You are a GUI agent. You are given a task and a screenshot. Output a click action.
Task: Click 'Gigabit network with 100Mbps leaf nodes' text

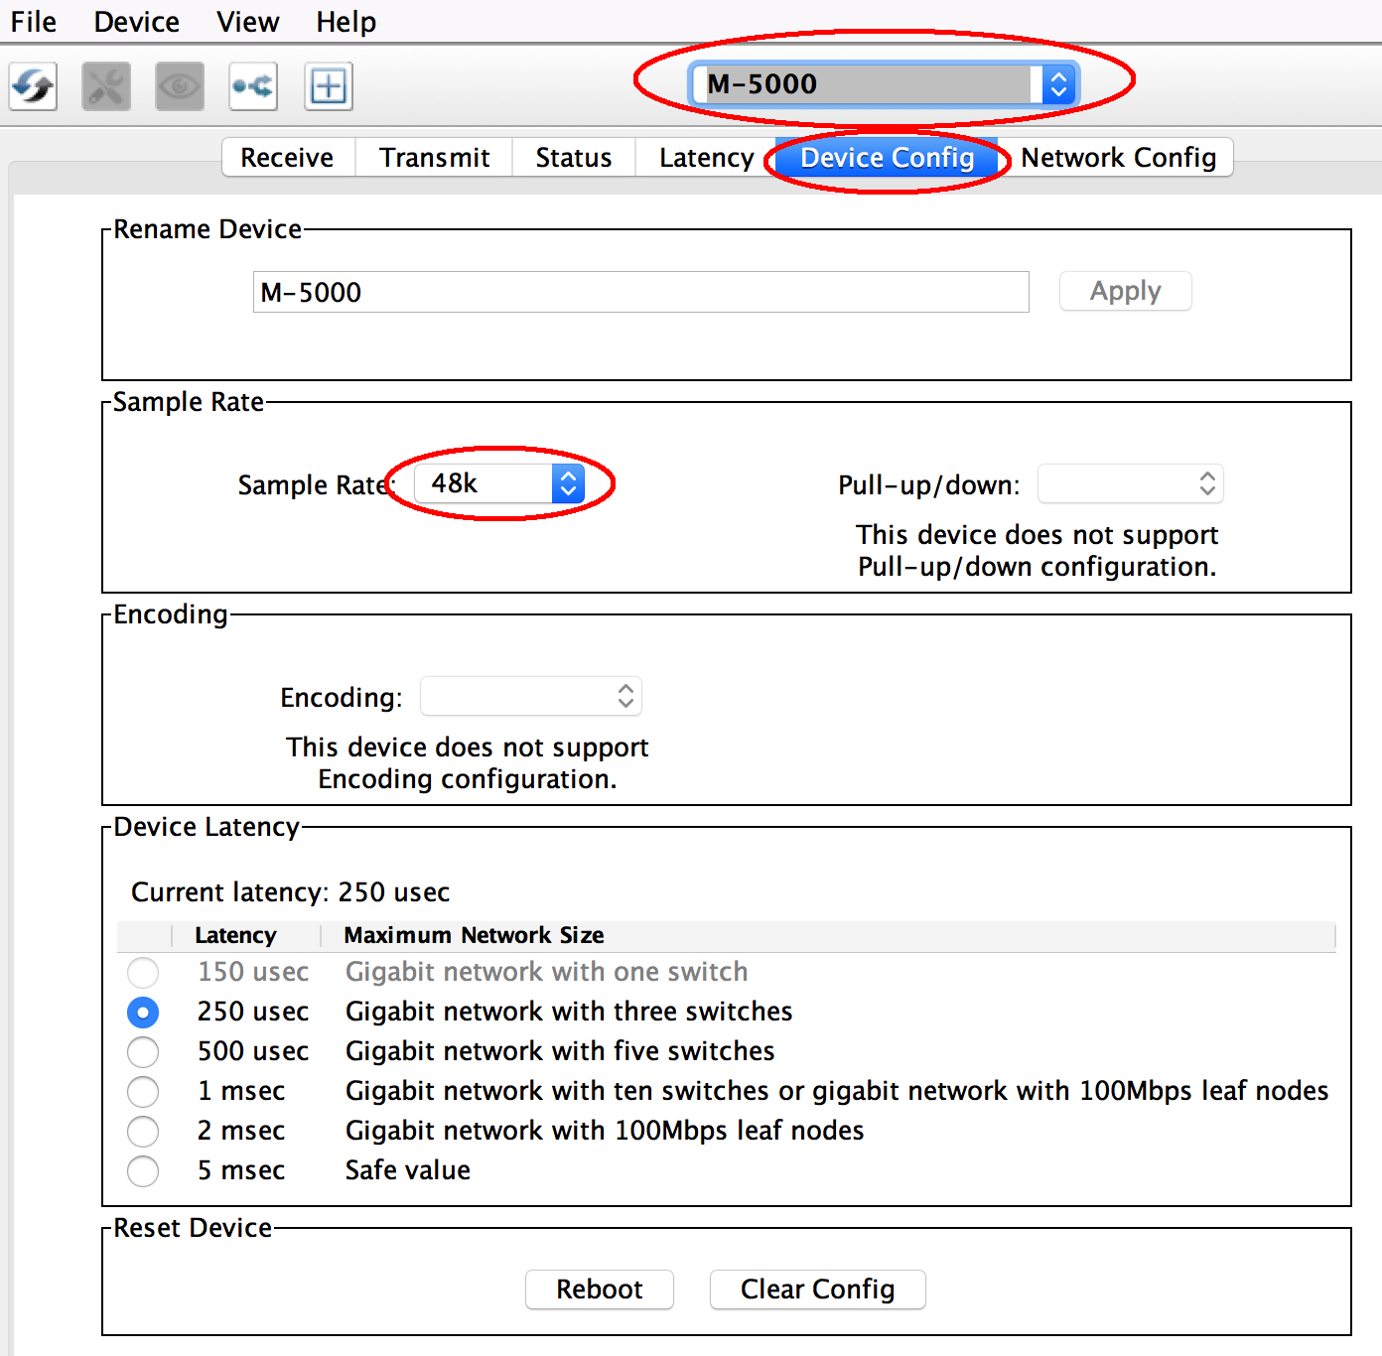(605, 1131)
